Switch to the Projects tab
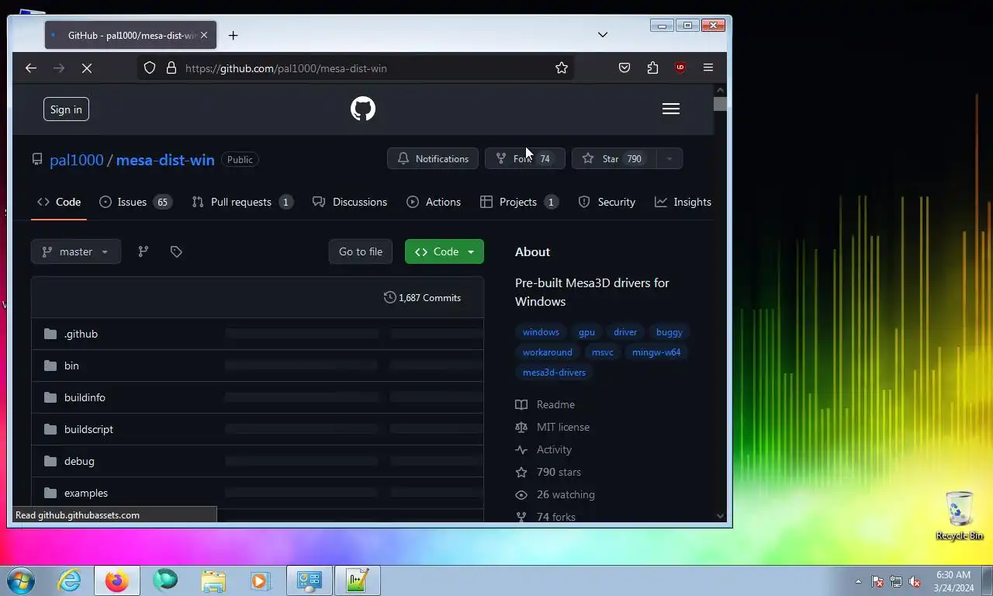 [519, 202]
